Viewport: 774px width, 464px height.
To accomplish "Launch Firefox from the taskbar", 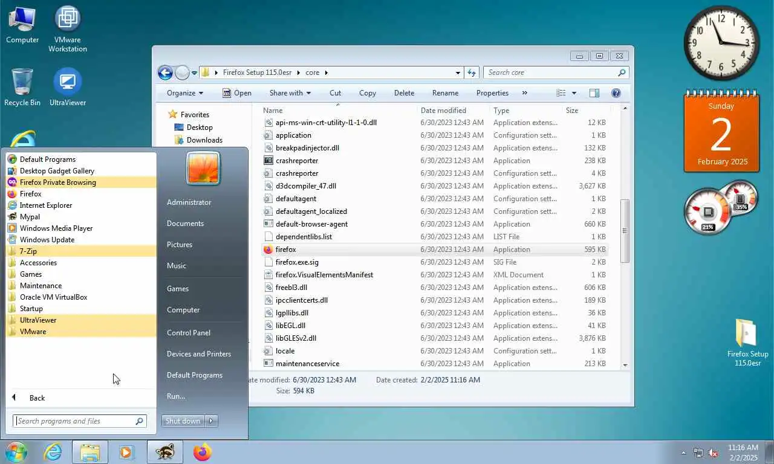I will point(203,452).
